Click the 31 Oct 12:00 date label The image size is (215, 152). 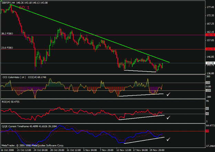click(74, 150)
